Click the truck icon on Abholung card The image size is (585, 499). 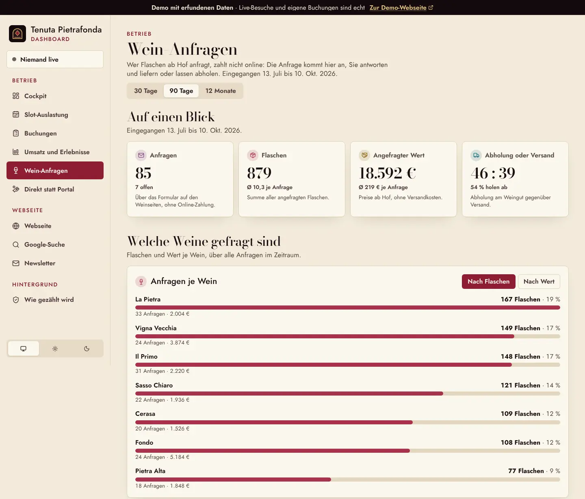[476, 155]
